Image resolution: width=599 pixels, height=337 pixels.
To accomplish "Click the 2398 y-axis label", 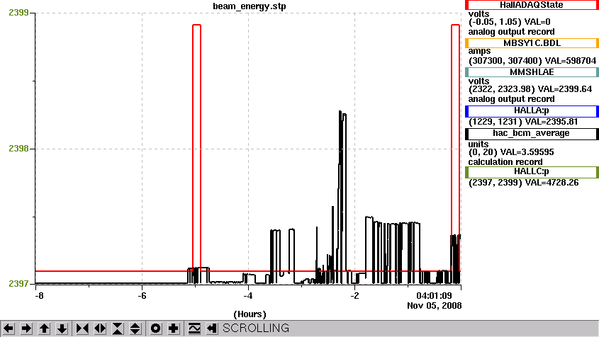I will point(18,149).
